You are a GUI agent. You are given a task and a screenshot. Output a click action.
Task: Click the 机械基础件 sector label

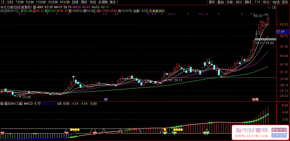click(x=157, y=11)
